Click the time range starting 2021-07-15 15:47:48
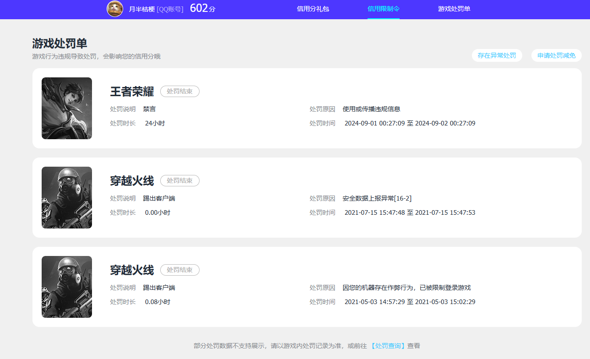Image resolution: width=590 pixels, height=359 pixels. 410,212
